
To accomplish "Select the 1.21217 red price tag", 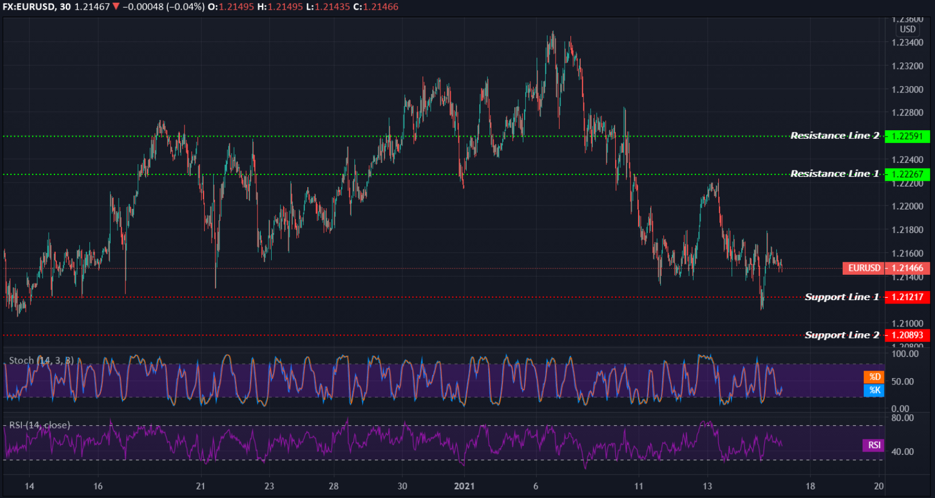I will 907,297.
